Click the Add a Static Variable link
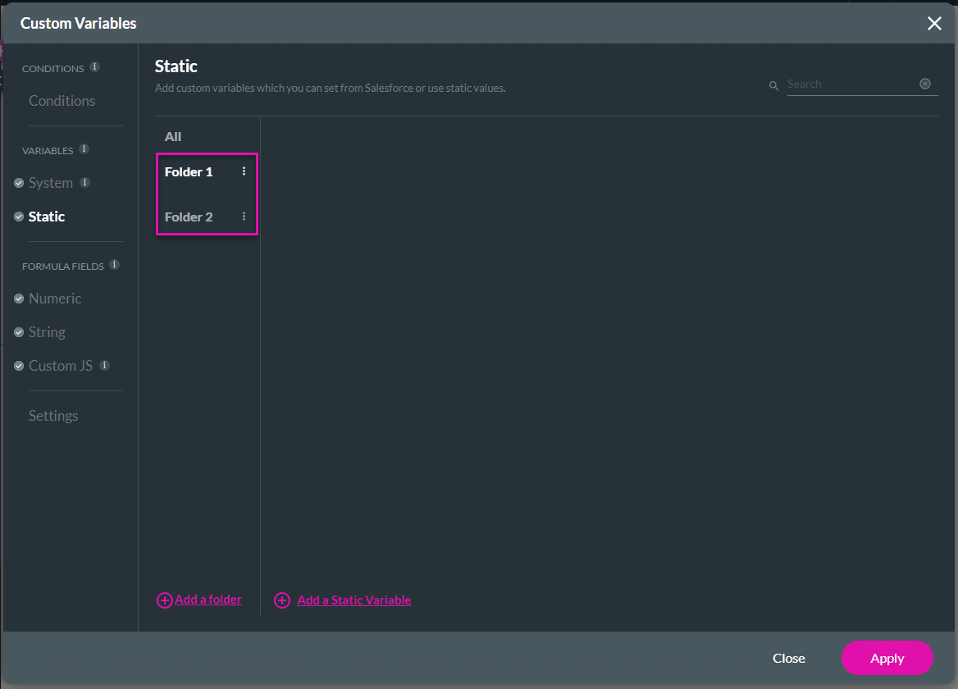958x689 pixels. 354,600
